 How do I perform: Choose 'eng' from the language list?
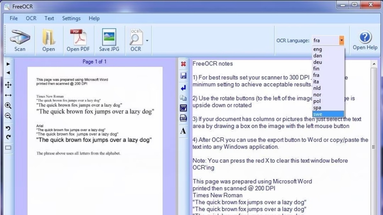tap(318, 49)
